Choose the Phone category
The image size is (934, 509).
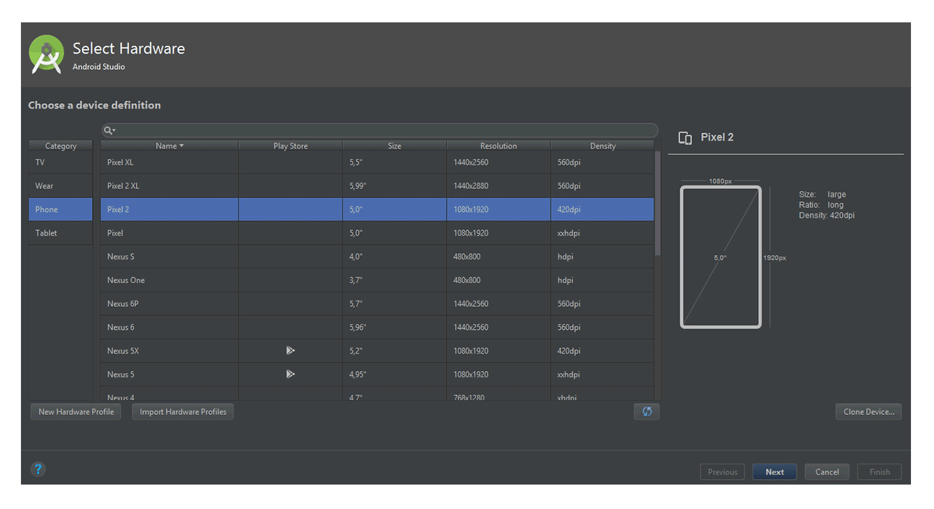[61, 209]
